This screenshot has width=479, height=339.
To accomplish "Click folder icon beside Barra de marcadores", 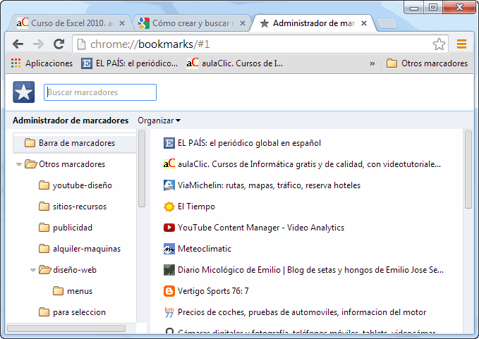I will coord(30,143).
